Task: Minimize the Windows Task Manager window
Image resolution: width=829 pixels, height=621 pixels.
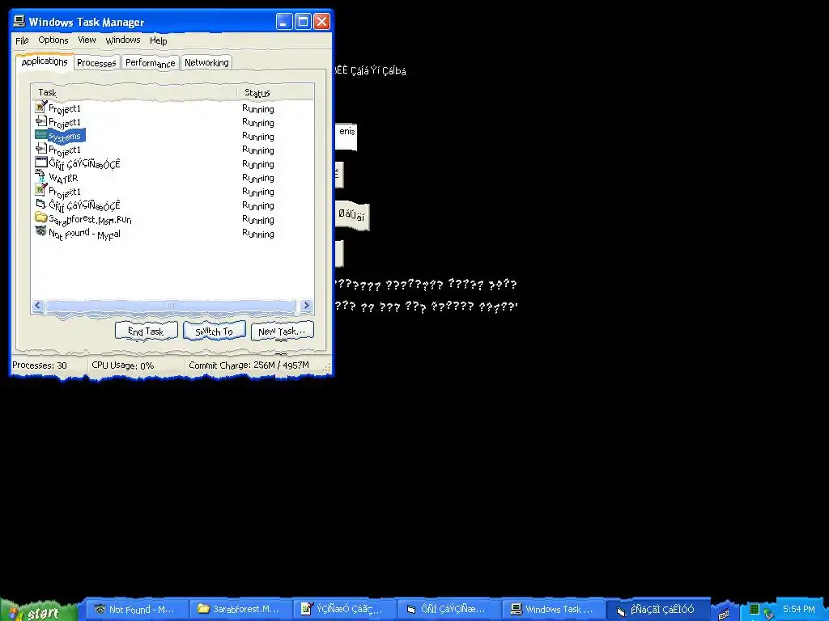Action: (x=284, y=22)
